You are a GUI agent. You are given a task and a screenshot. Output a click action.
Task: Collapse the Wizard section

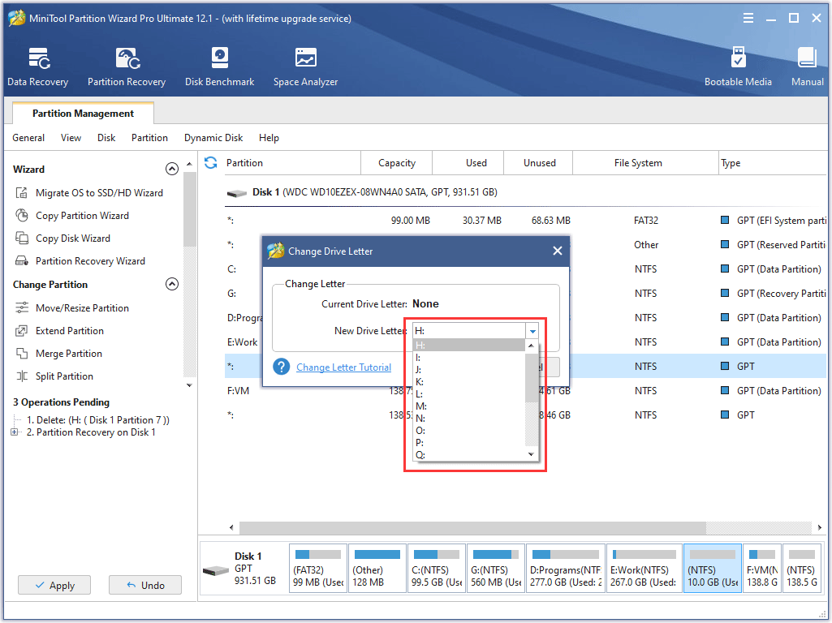[x=172, y=169]
